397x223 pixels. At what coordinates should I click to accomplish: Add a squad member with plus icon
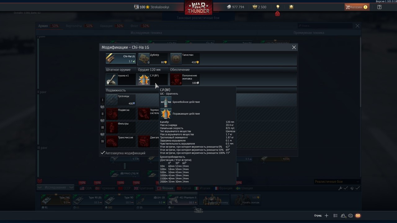pyautogui.click(x=326, y=216)
